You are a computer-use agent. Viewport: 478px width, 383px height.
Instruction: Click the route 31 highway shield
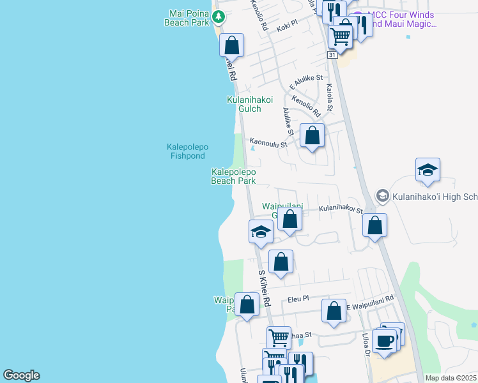(332, 55)
